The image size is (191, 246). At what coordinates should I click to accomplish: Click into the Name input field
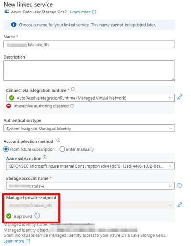click(89, 45)
